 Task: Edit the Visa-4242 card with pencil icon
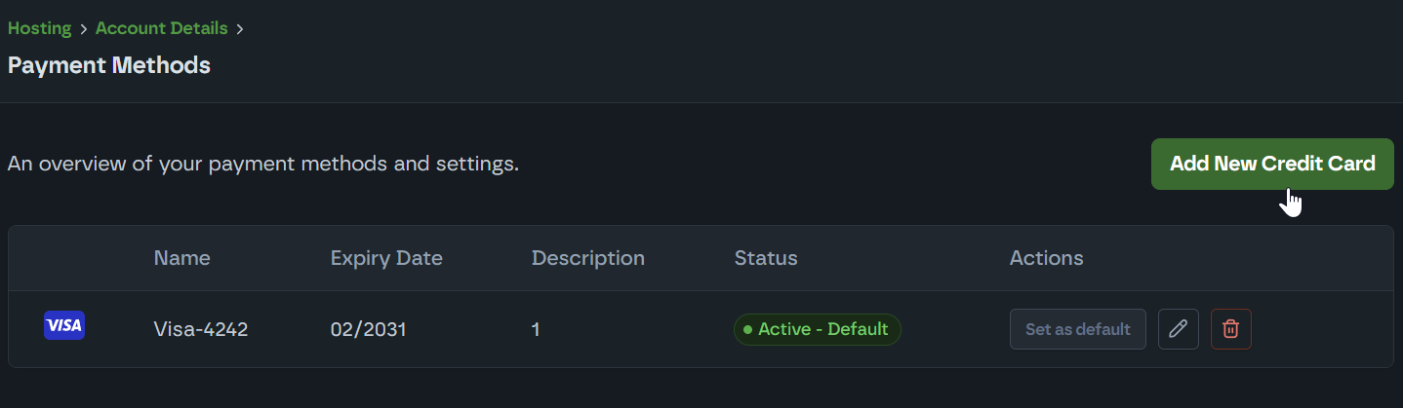1178,329
